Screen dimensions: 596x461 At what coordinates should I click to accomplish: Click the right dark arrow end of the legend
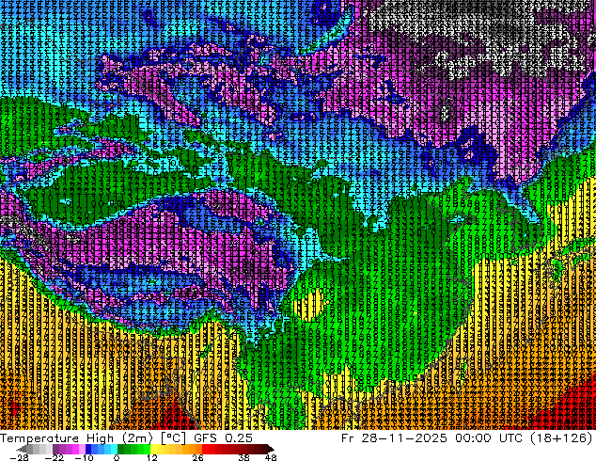270,449
